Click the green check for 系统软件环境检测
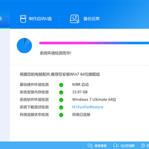The width and height of the screenshot is (149, 149). pos(61,100)
